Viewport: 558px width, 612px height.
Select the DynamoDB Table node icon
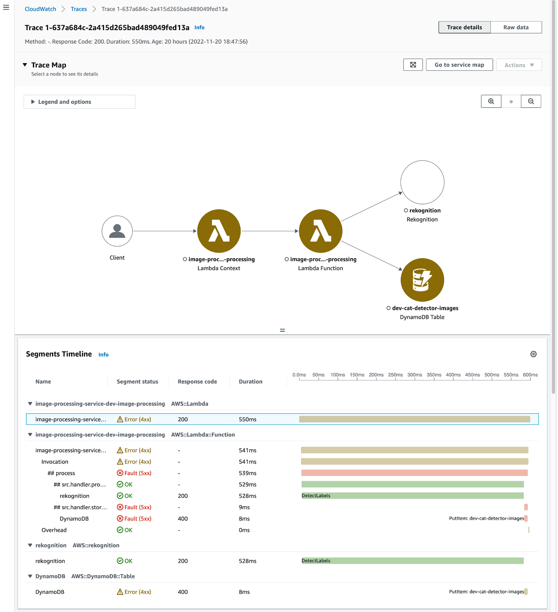coord(422,280)
